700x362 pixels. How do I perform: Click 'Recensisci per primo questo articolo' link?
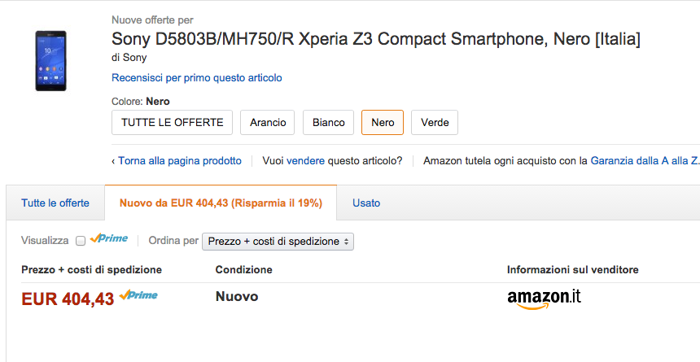point(197,78)
